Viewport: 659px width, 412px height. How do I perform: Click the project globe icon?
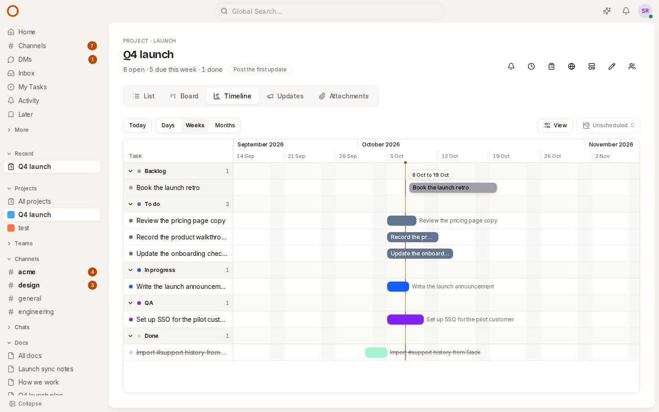[x=572, y=66]
